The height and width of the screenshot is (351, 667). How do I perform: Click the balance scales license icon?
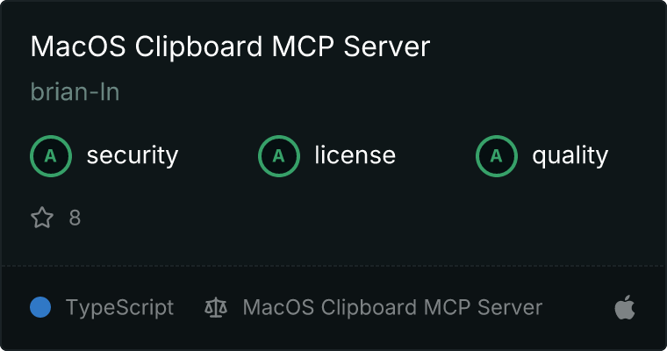pyautogui.click(x=216, y=308)
